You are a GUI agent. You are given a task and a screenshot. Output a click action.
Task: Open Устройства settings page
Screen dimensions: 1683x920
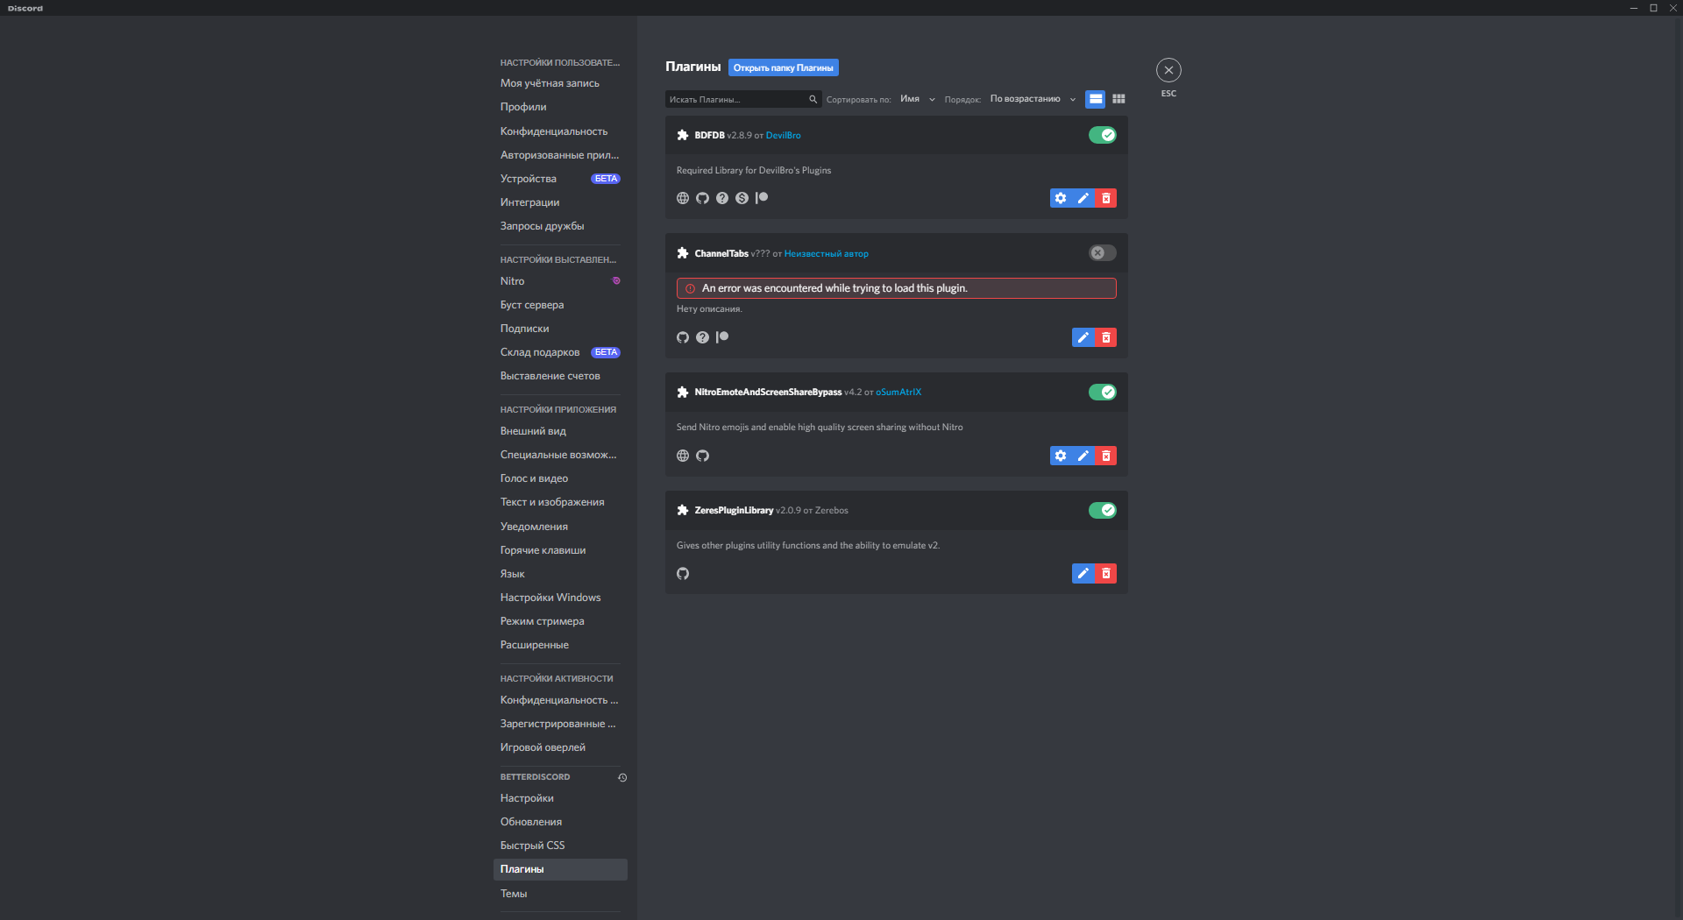tap(560, 179)
